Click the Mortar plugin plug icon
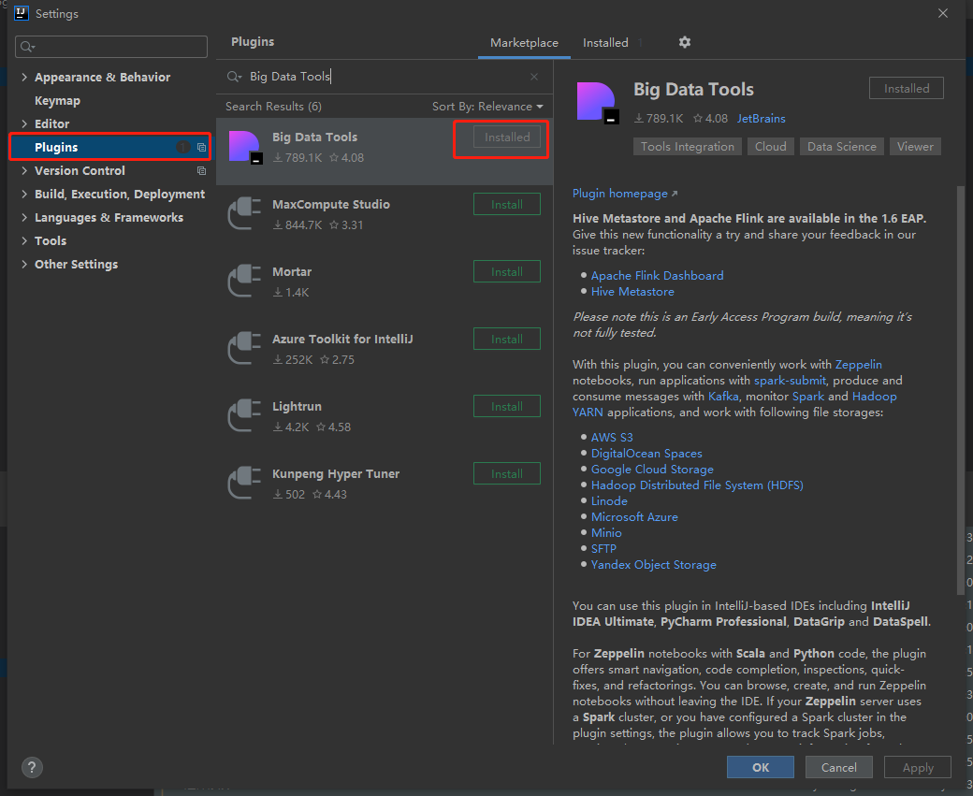 tap(244, 281)
